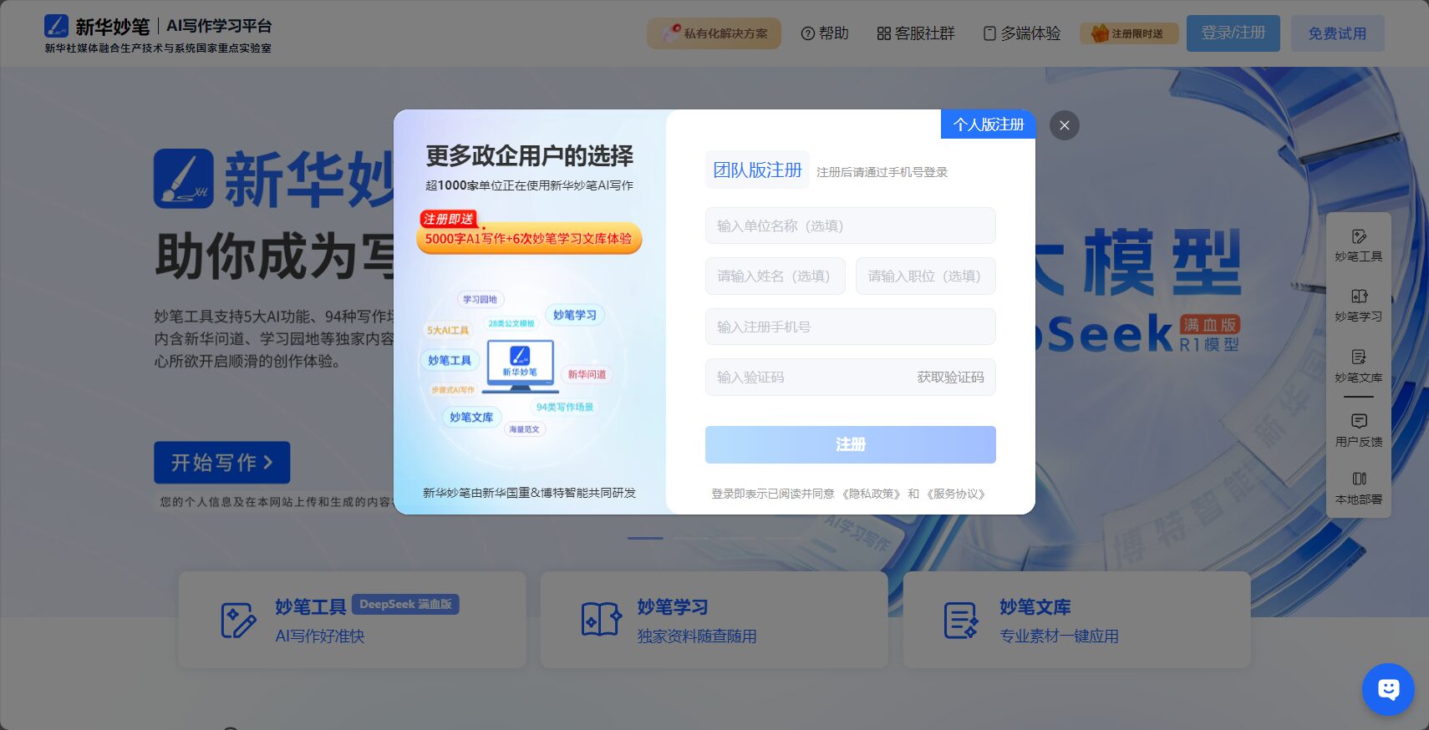Viewport: 1429px width, 730px height.
Task: Click the 登录/注册 button
Action: click(x=1233, y=33)
